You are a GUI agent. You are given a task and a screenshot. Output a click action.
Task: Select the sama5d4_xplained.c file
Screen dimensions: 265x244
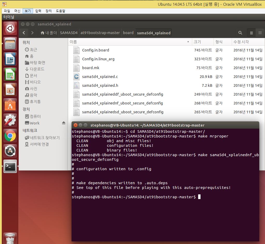point(100,77)
